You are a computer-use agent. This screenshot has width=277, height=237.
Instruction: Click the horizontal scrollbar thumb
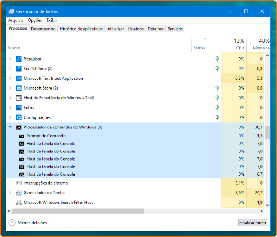click(78, 211)
